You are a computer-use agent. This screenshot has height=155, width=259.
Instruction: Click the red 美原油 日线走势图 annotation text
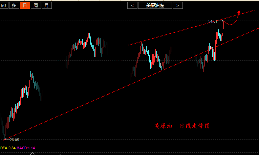click(x=182, y=126)
